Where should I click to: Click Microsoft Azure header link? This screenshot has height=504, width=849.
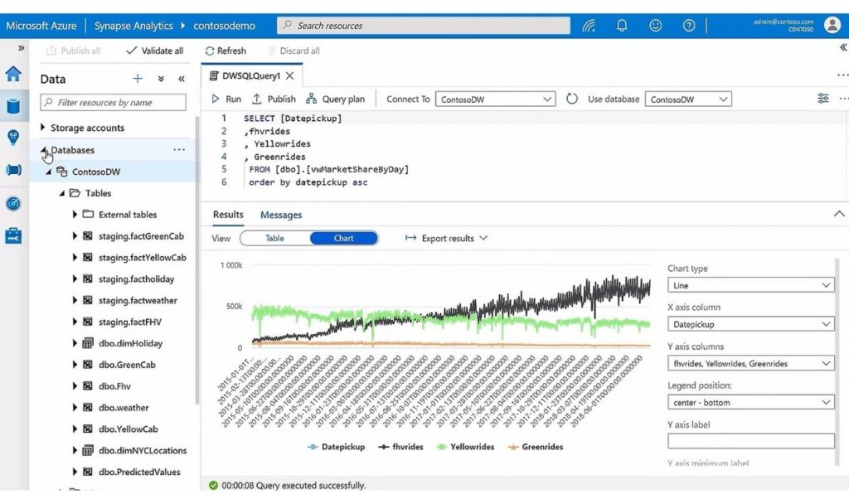(41, 26)
